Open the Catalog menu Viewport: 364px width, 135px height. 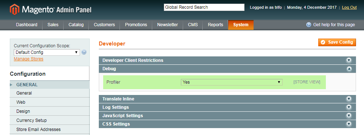coord(76,25)
